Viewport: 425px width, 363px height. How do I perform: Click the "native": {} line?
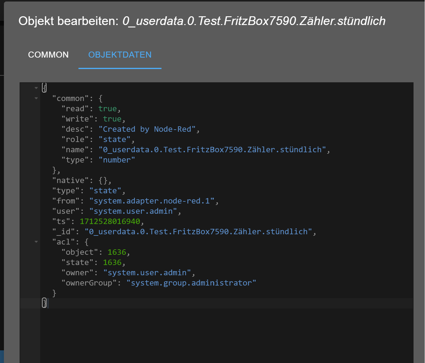(82, 180)
